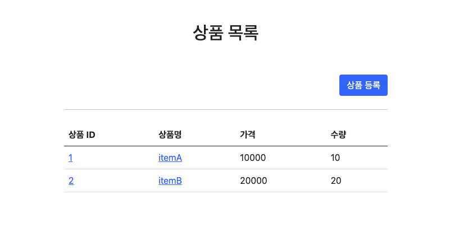Open the itemB product link
459x236 pixels.
click(x=170, y=181)
